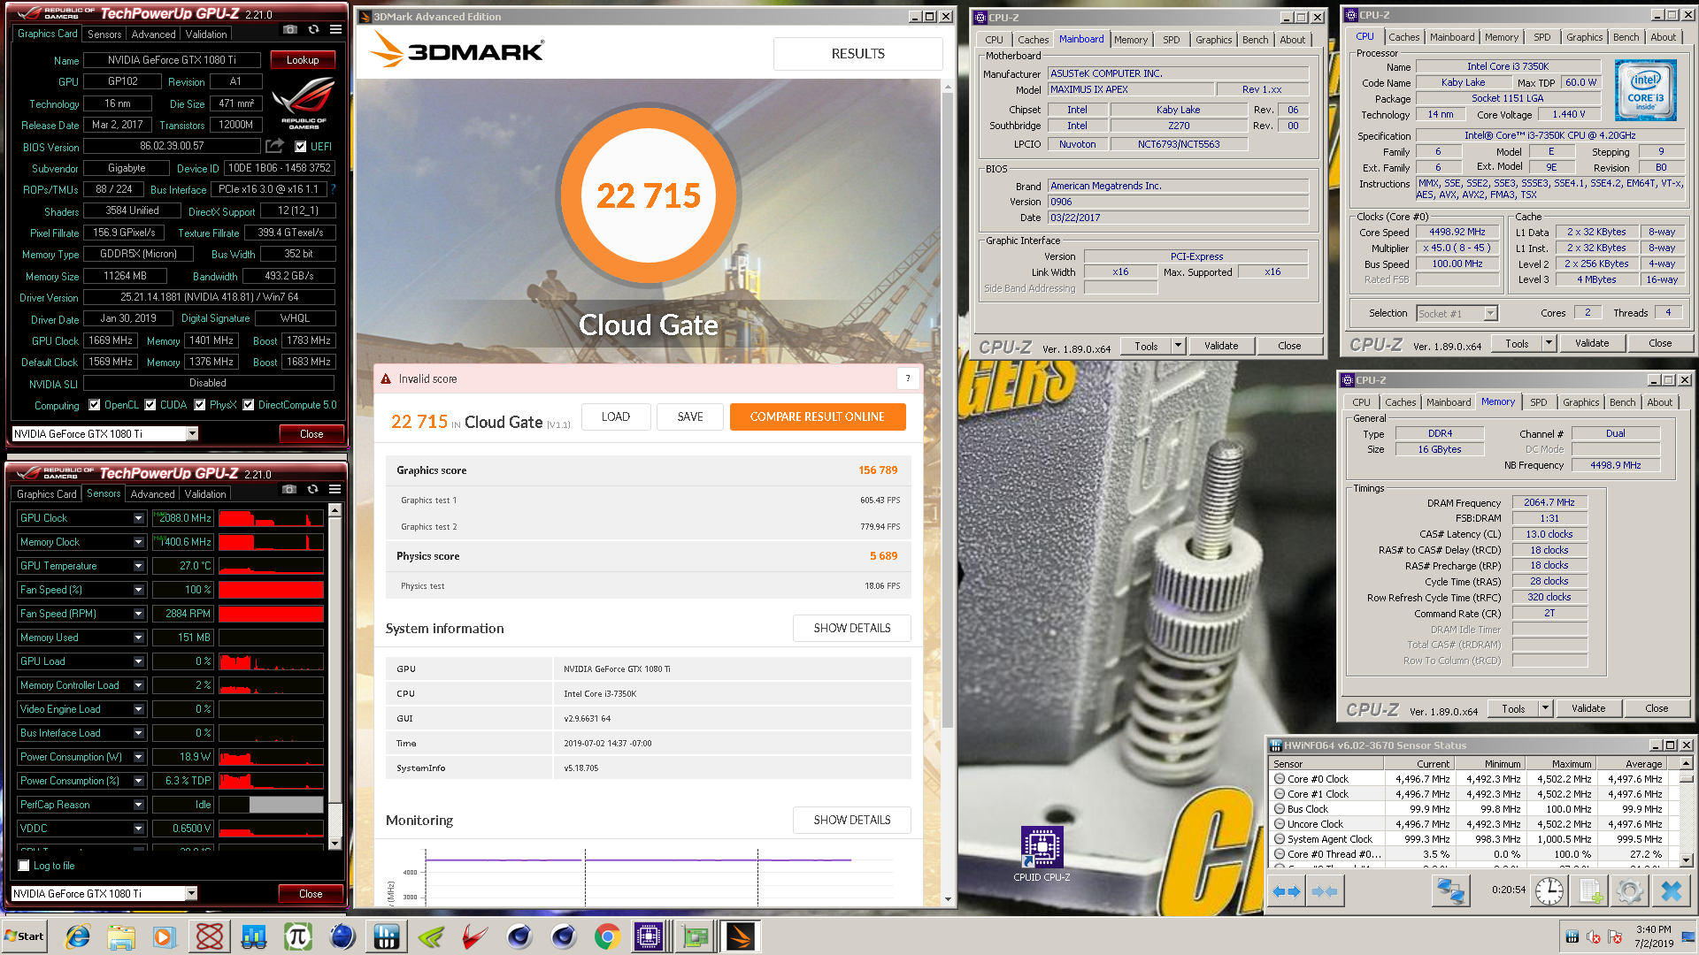Show details for System information
The image size is (1699, 955).
(x=852, y=628)
